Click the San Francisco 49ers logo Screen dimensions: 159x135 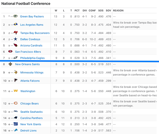pyautogui.click(x=10, y=51)
